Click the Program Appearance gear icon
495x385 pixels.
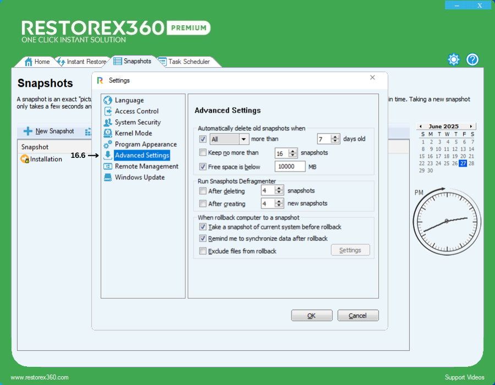[108, 144]
